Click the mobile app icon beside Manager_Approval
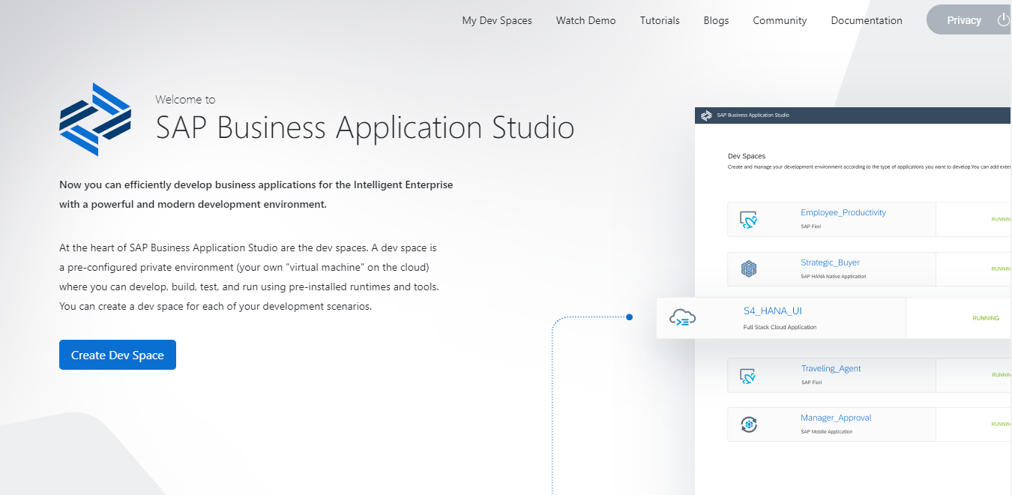The height and width of the screenshot is (495, 1012). [x=748, y=424]
